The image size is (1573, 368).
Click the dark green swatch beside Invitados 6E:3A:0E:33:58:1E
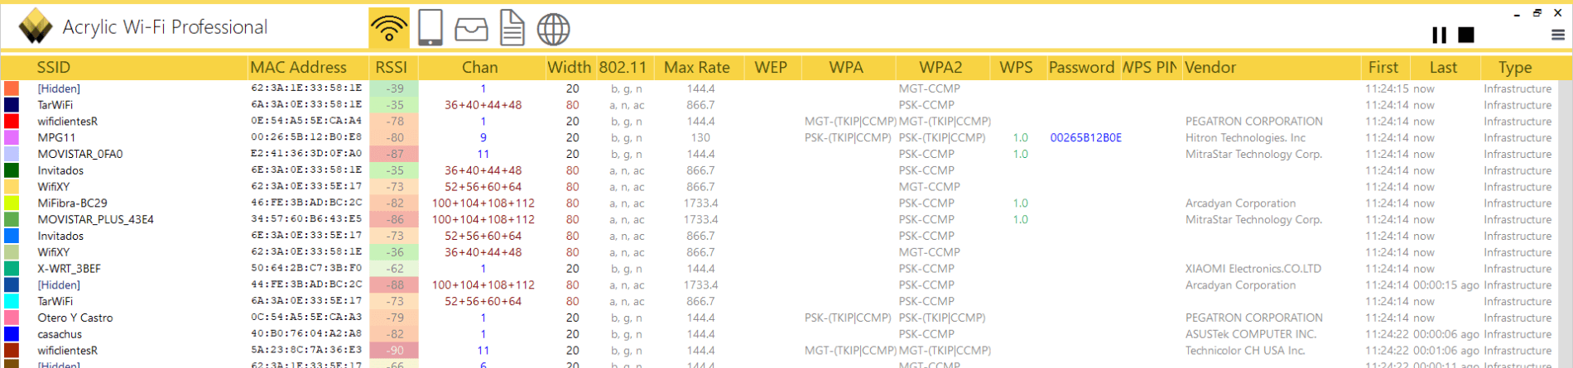(12, 170)
